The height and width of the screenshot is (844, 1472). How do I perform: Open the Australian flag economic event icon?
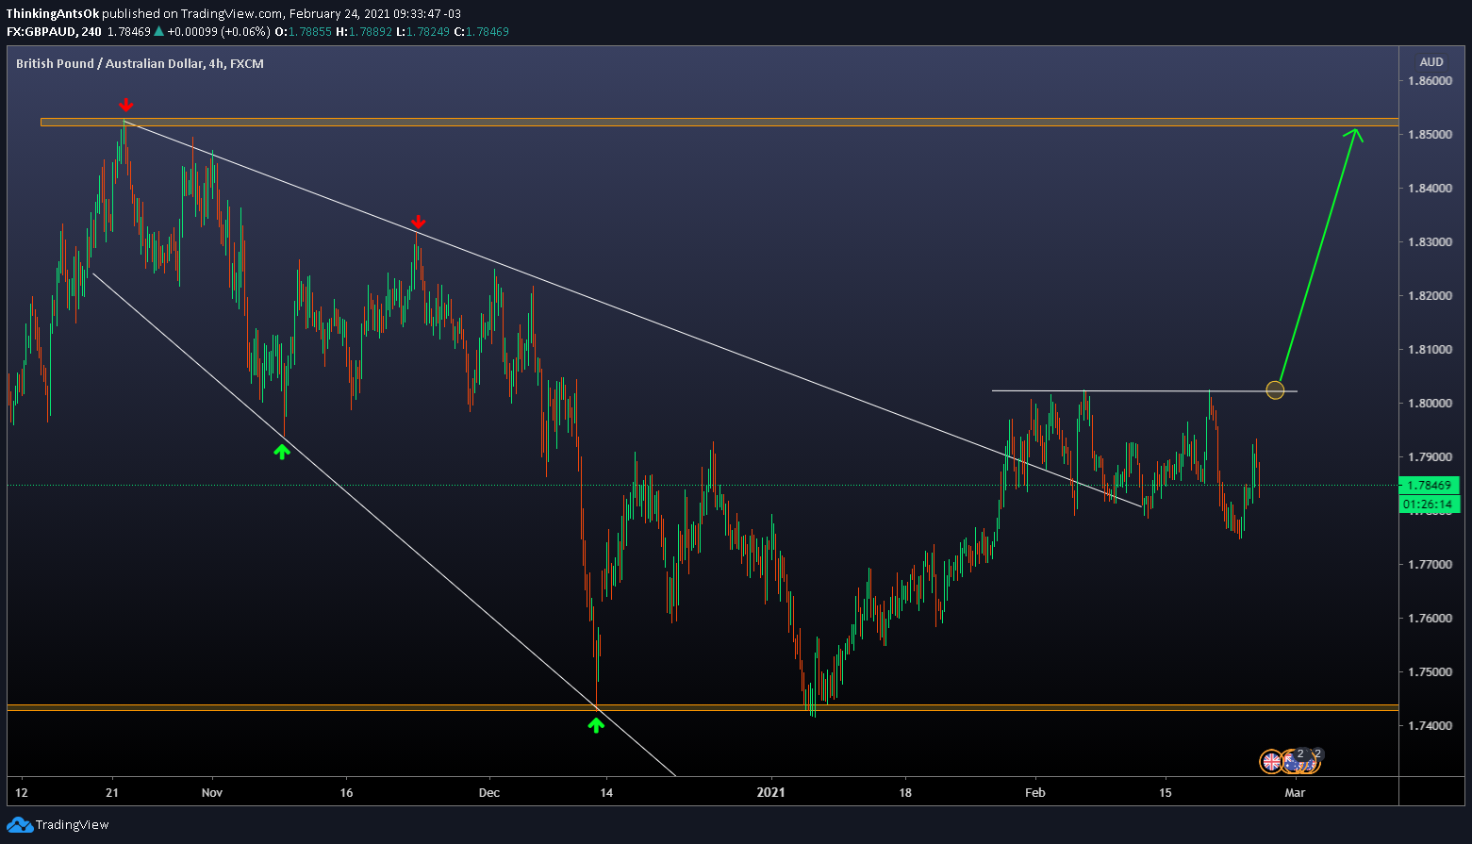(1294, 762)
